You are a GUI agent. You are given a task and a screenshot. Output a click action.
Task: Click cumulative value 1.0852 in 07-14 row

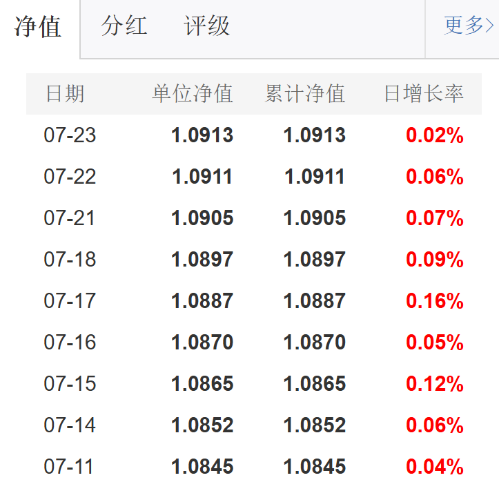(x=315, y=425)
